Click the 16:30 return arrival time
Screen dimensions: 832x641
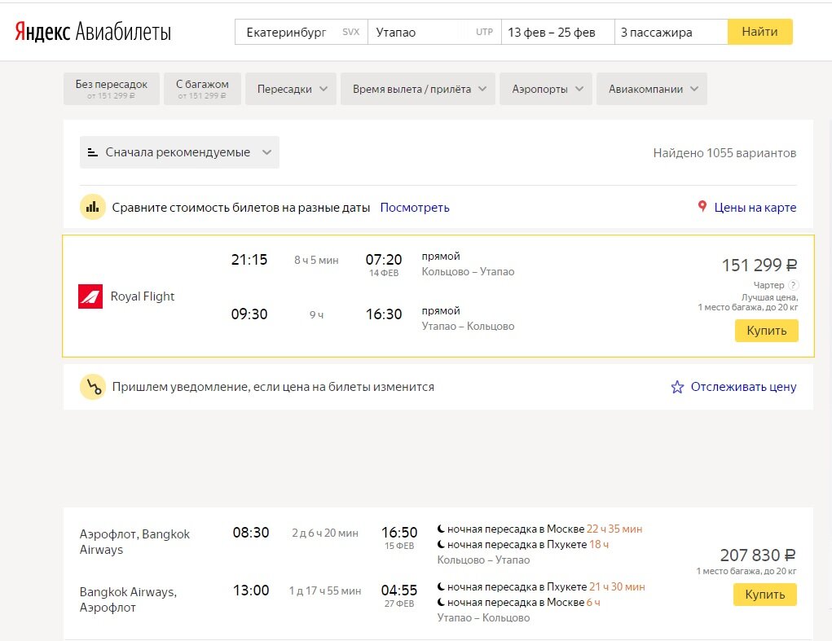(x=384, y=314)
